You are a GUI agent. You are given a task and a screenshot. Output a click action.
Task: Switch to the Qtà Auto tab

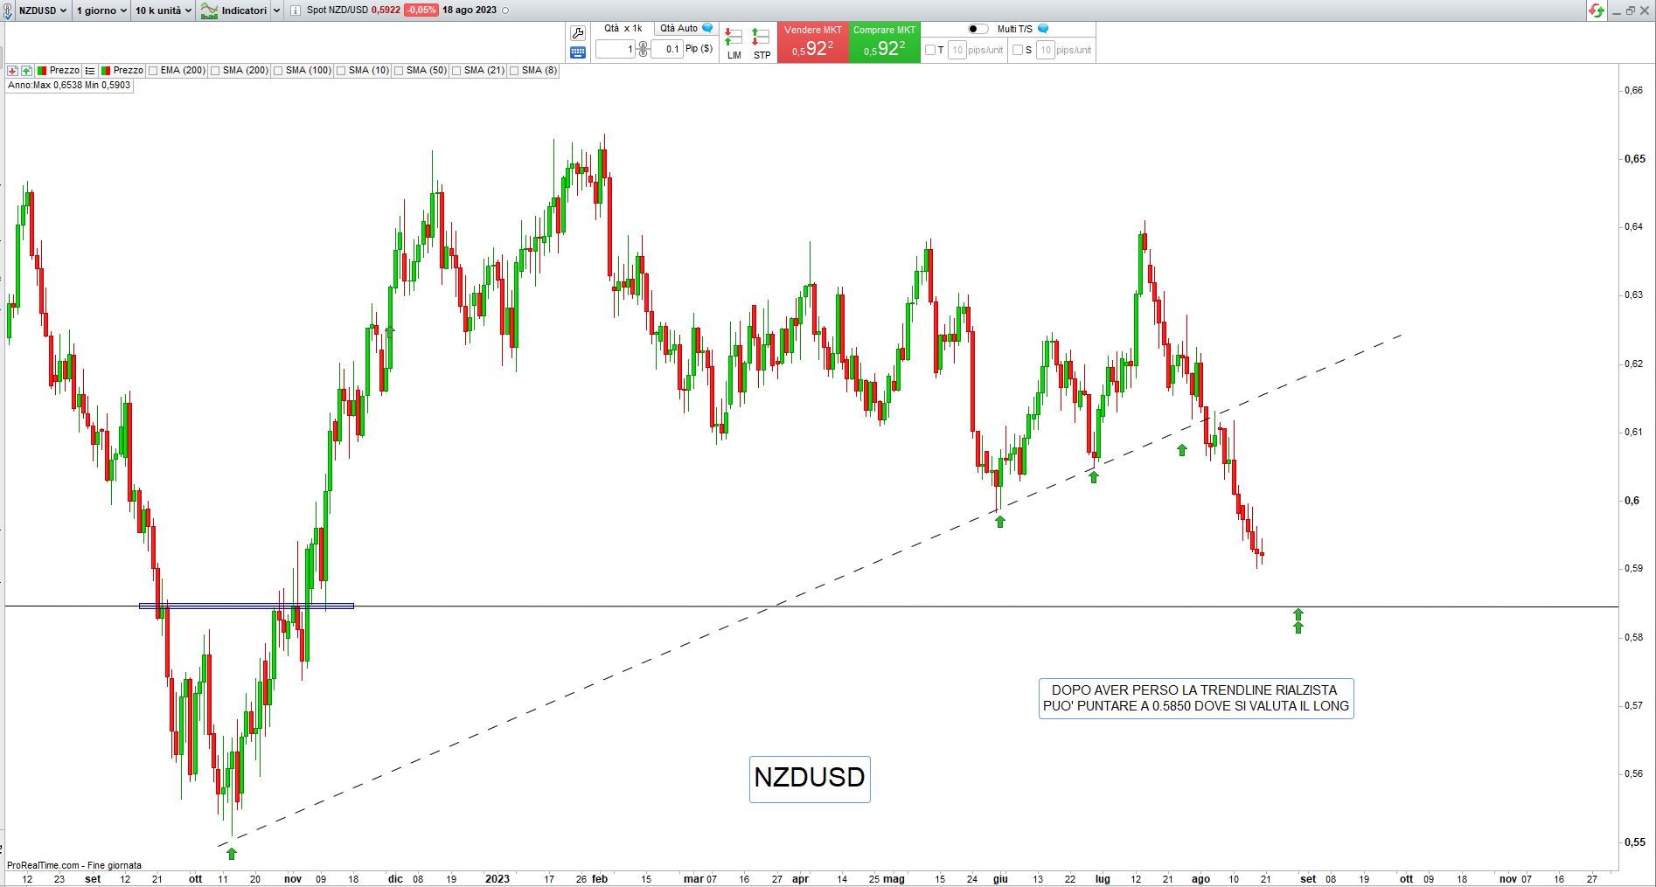[x=679, y=28]
